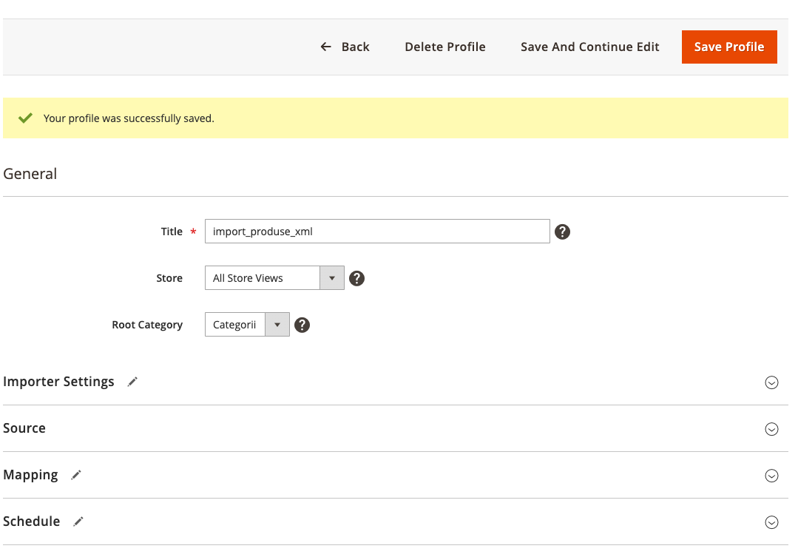The image size is (798, 557).
Task: Click the success message text
Action: (129, 118)
